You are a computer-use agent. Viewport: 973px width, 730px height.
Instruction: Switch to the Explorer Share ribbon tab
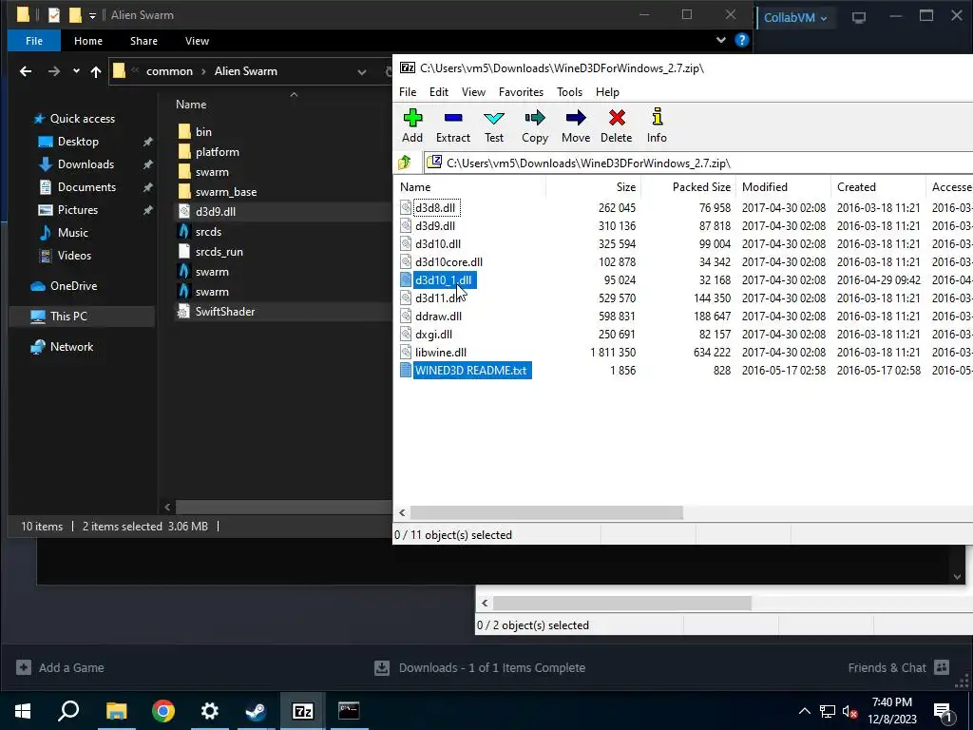coord(143,41)
